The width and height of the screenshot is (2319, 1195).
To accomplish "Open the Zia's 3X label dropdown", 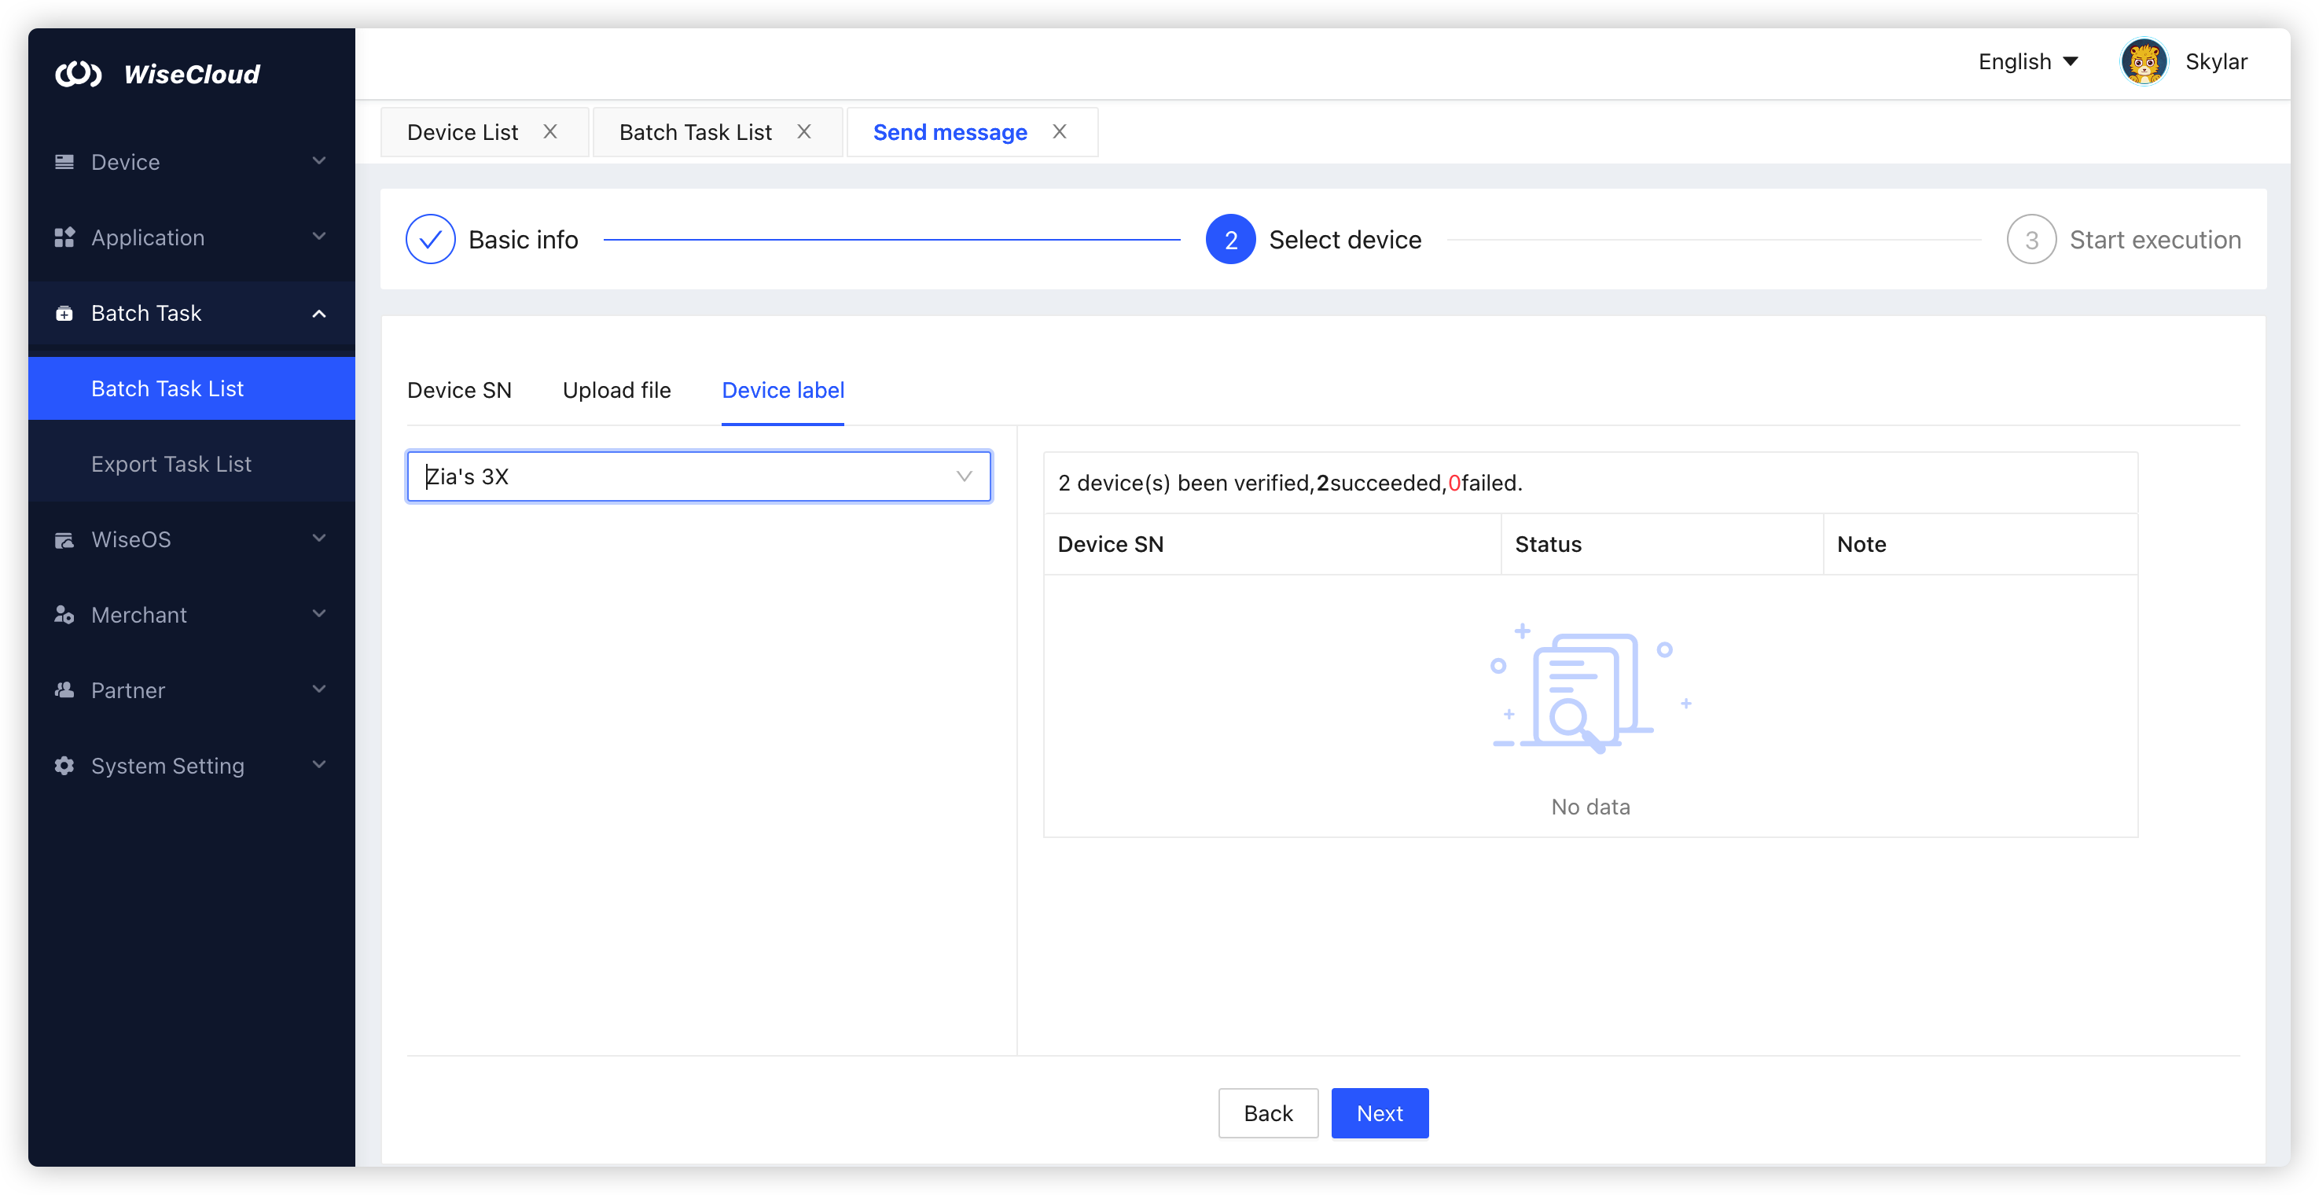I will pyautogui.click(x=963, y=476).
